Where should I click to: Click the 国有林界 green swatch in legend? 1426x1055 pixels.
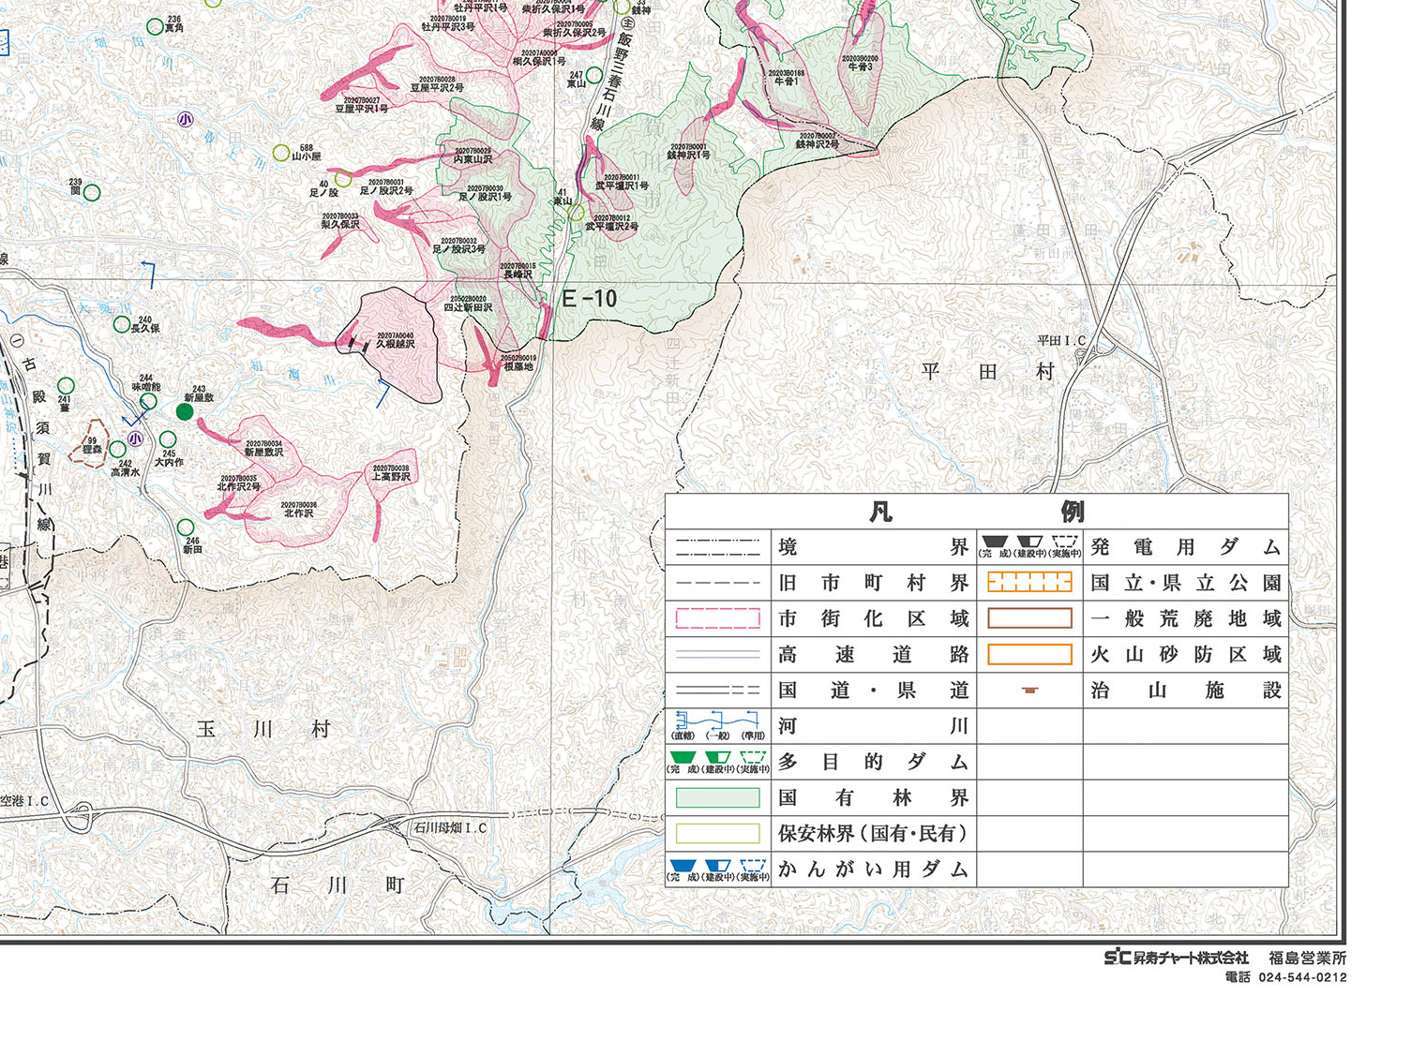coord(717,798)
